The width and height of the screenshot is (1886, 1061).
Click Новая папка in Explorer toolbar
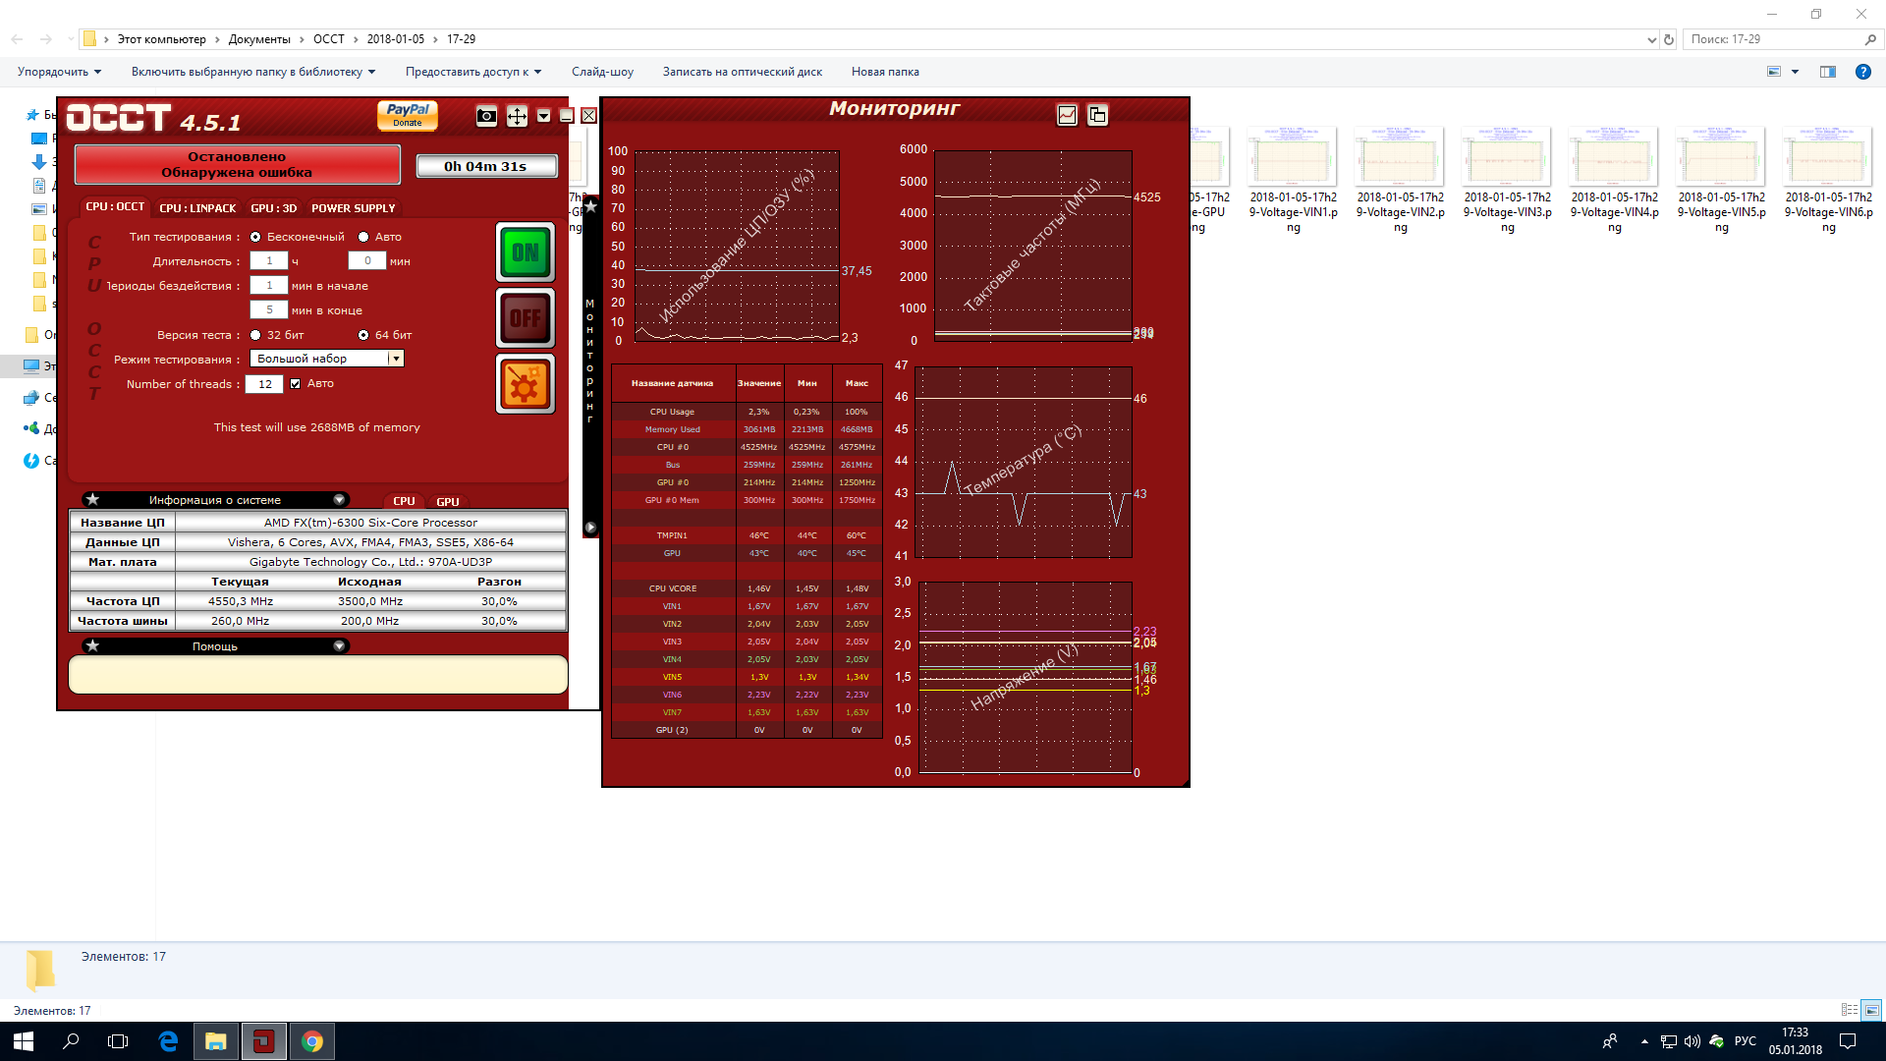click(885, 72)
